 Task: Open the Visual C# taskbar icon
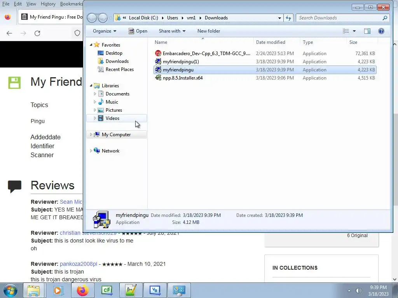(106, 290)
